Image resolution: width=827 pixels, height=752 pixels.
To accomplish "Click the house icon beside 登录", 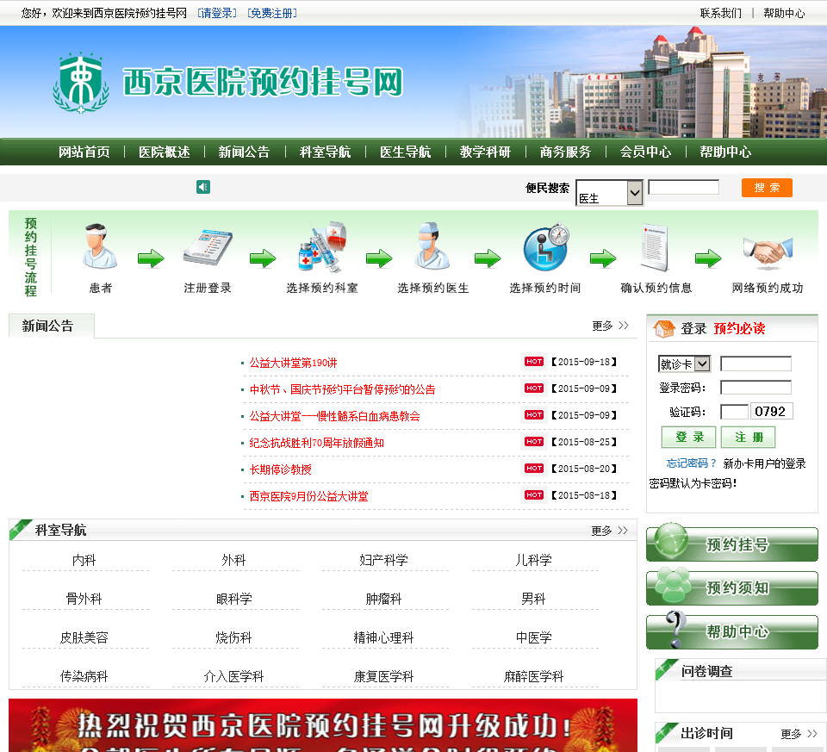I will point(663,328).
